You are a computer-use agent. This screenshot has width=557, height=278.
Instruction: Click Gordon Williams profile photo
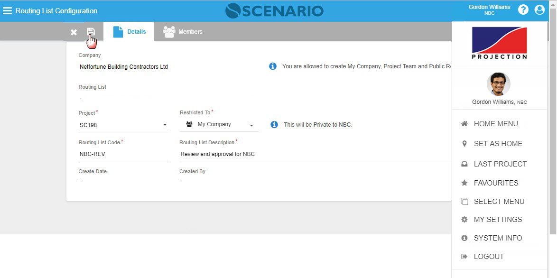pyautogui.click(x=498, y=84)
